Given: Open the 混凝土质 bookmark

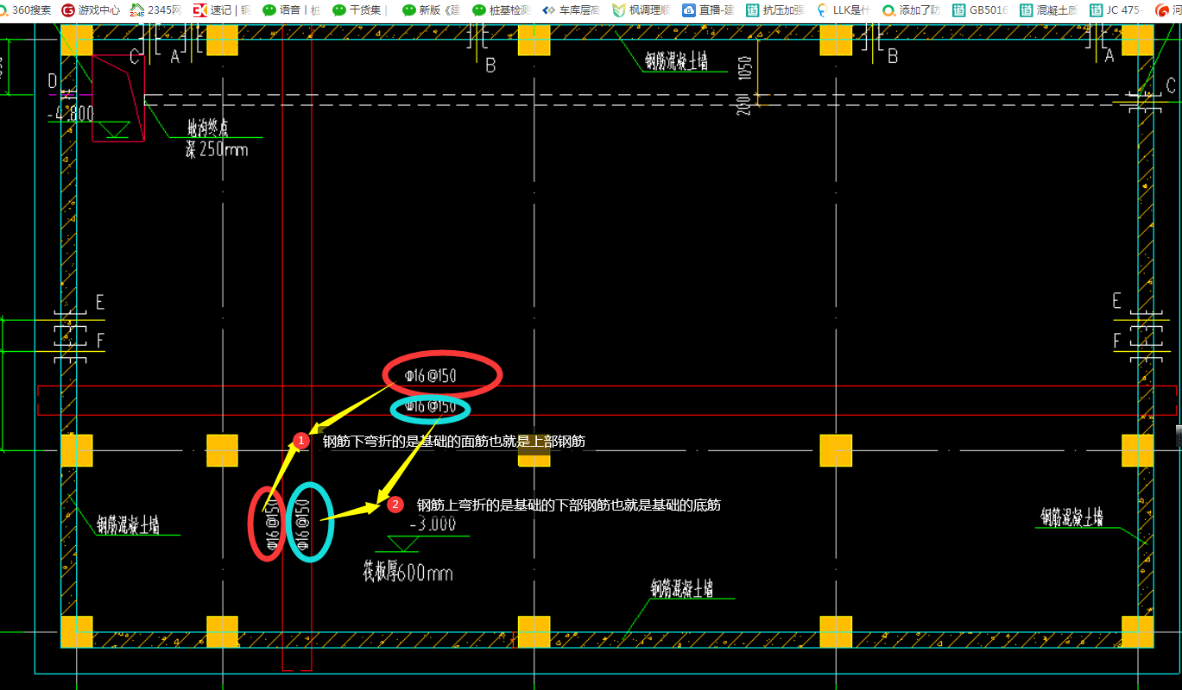Looking at the screenshot, I should [x=1048, y=10].
